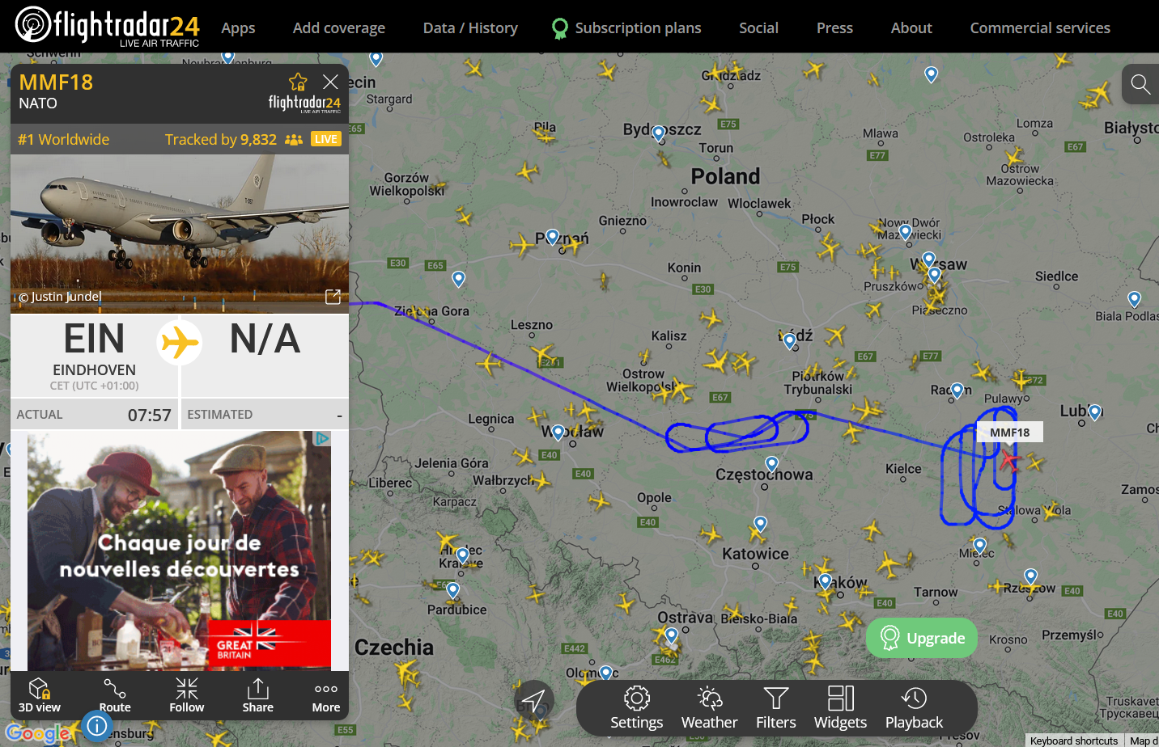Click the green Upgrade button

coord(922,638)
